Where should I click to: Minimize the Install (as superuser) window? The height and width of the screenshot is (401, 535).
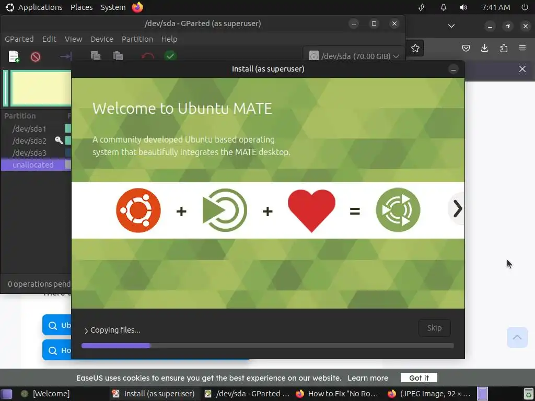(453, 69)
